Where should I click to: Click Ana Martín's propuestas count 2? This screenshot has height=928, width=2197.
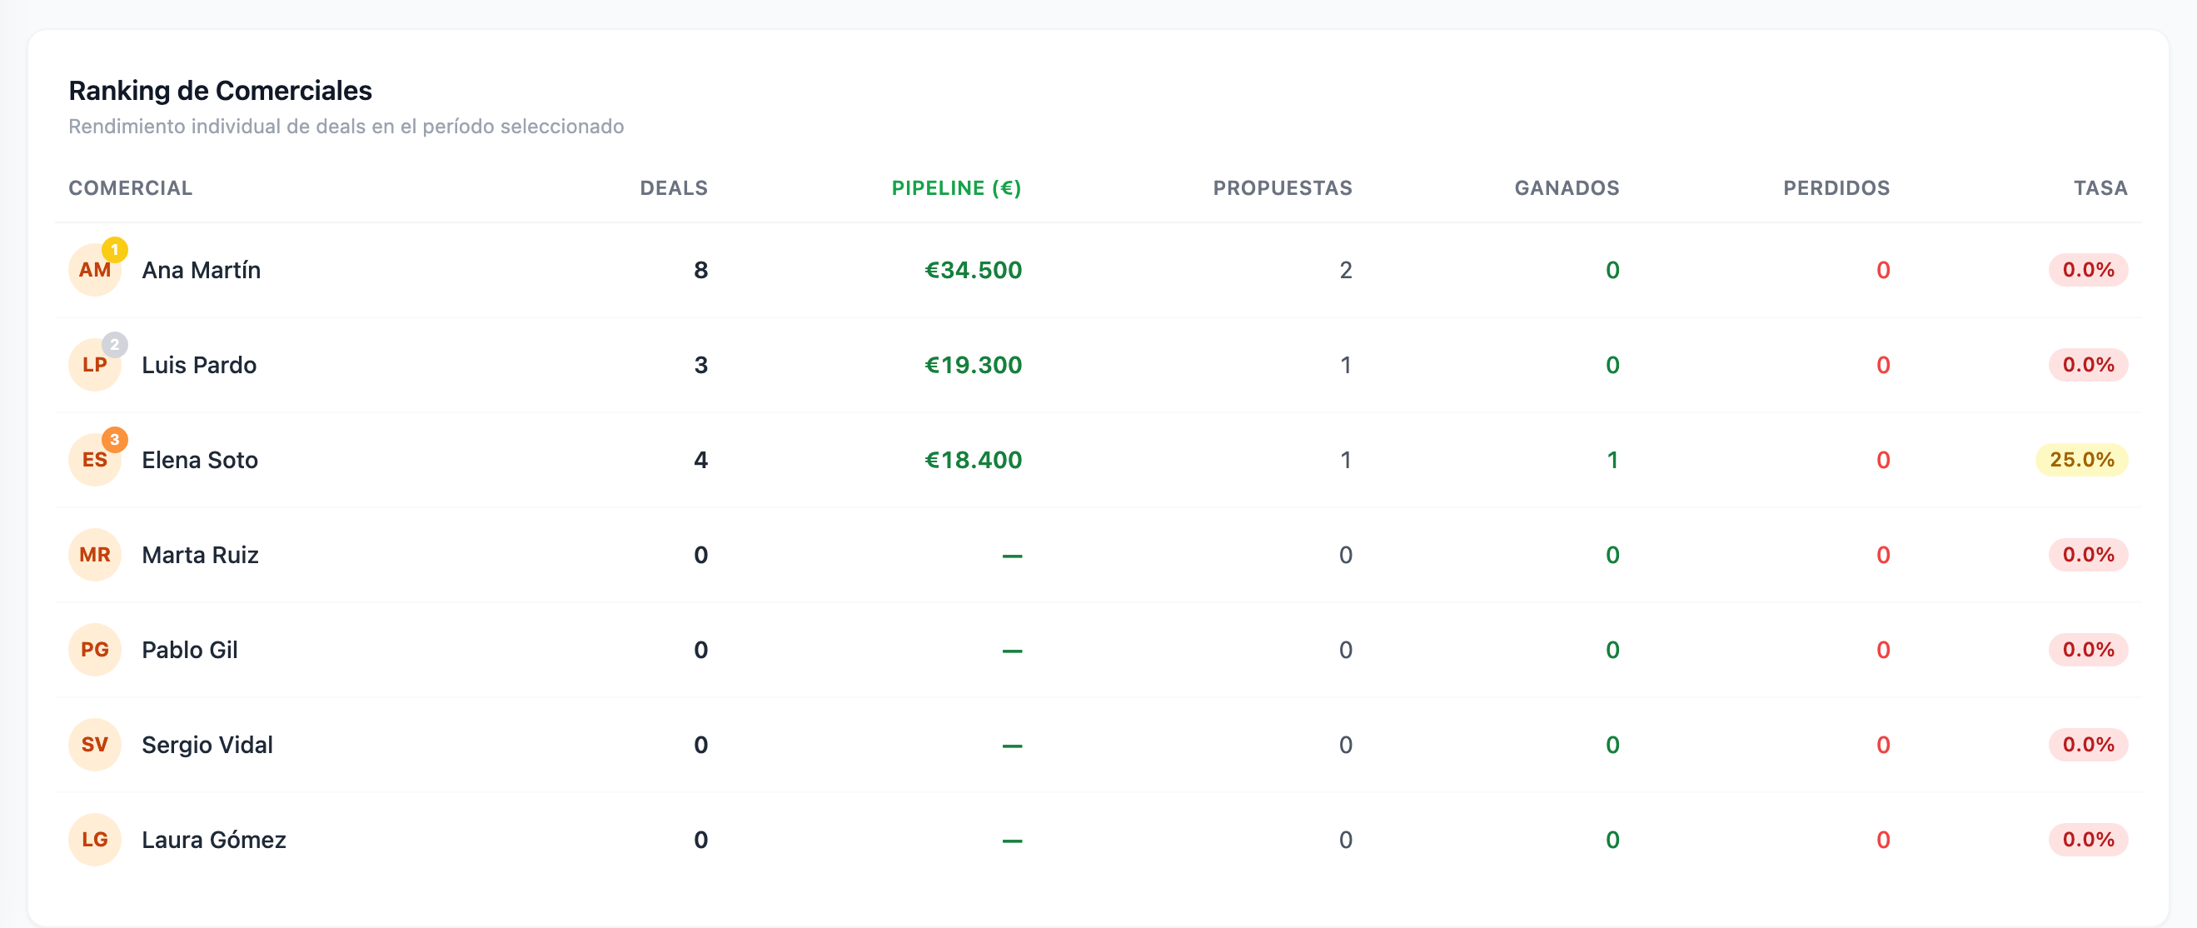point(1346,271)
